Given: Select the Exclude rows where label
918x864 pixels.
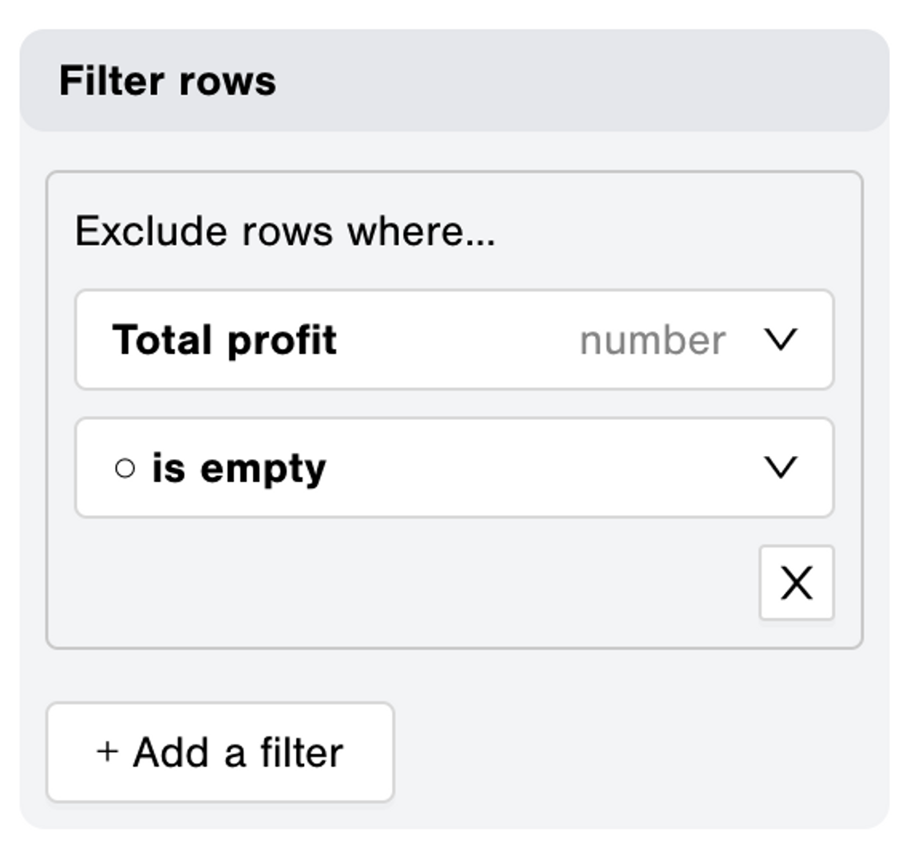Looking at the screenshot, I should coord(282,231).
